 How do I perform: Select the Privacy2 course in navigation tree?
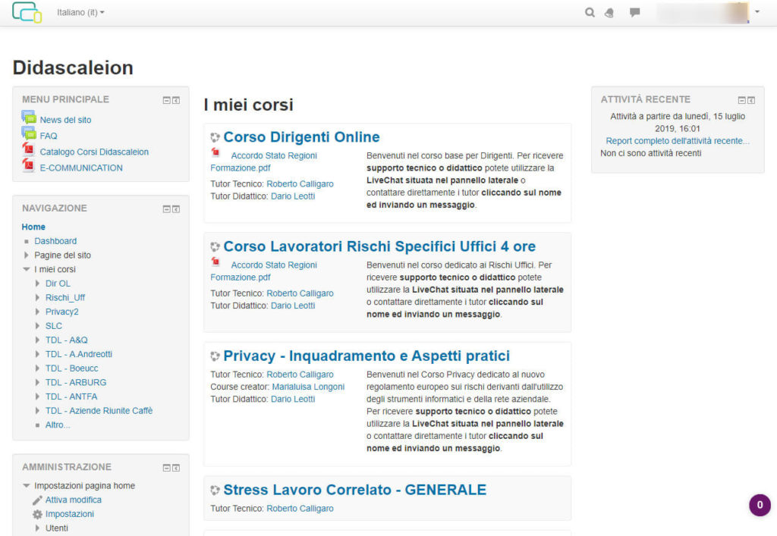[x=61, y=312]
